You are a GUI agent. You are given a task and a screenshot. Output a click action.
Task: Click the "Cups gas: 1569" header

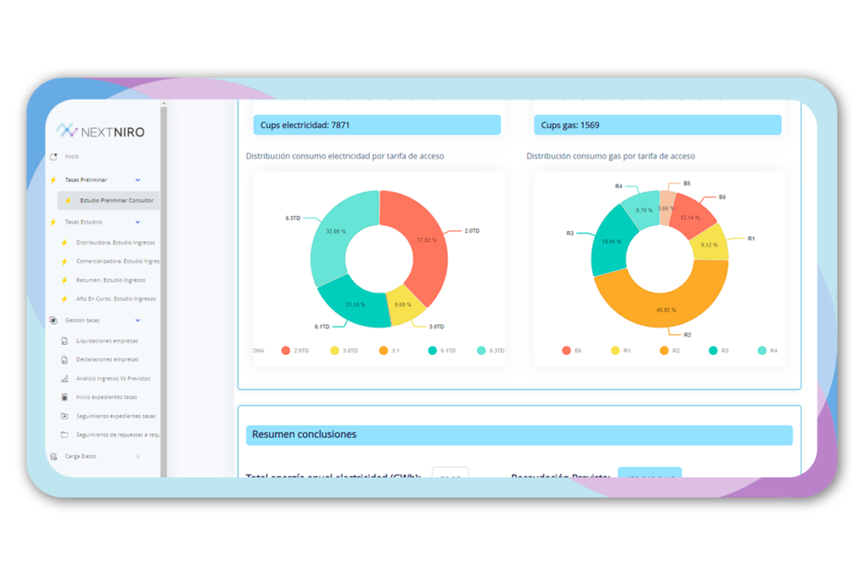(657, 125)
